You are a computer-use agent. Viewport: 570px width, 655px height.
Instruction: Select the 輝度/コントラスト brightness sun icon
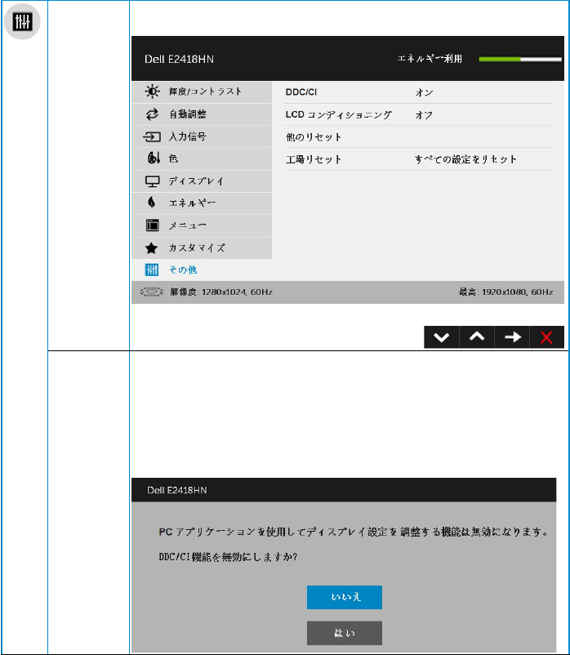coord(152,91)
